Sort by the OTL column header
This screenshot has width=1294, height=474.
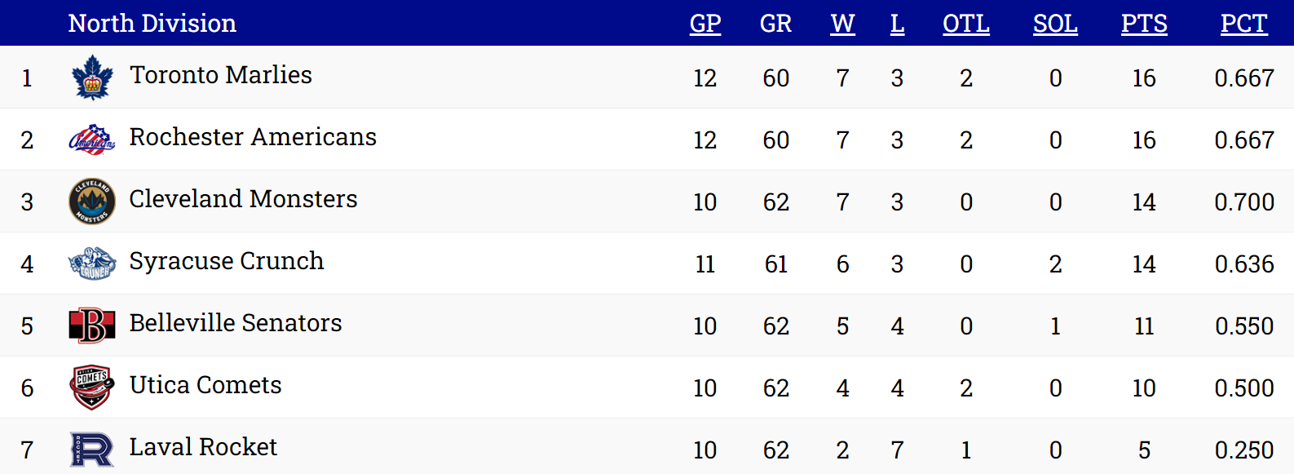[966, 24]
